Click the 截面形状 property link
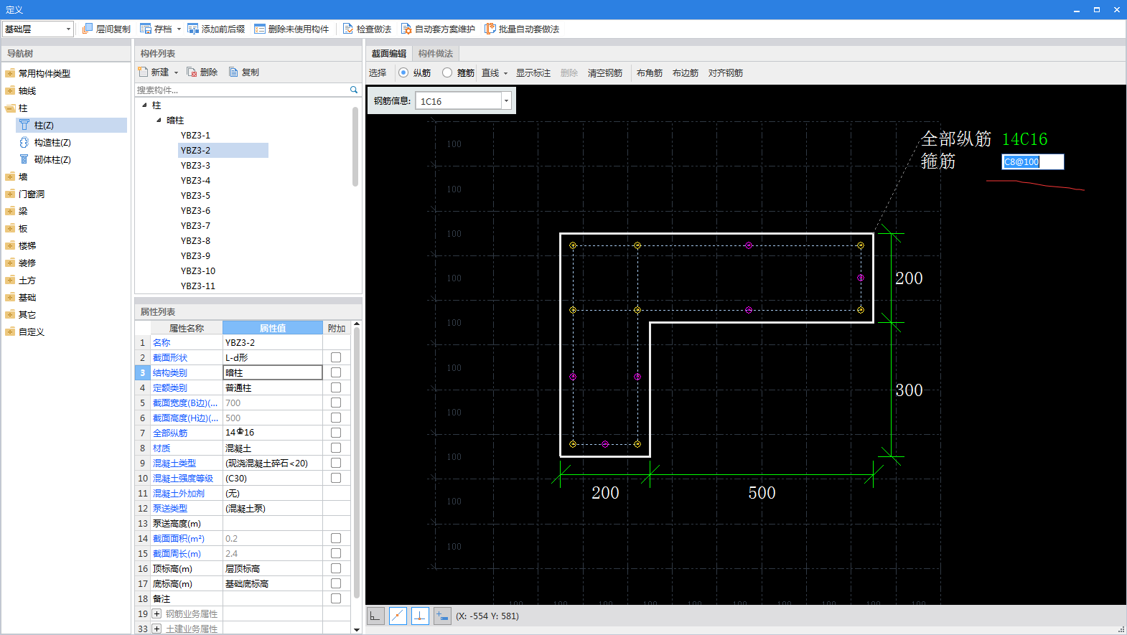1127x635 pixels. pyautogui.click(x=170, y=357)
